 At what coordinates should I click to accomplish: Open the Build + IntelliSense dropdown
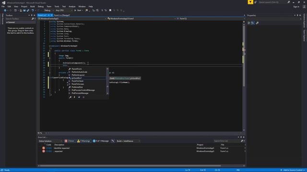pyautogui.click(x=128, y=141)
